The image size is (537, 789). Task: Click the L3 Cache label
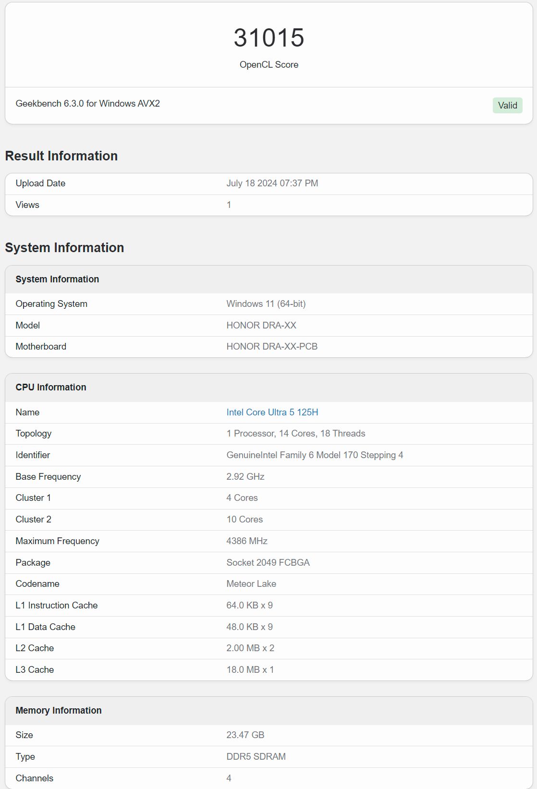[35, 669]
